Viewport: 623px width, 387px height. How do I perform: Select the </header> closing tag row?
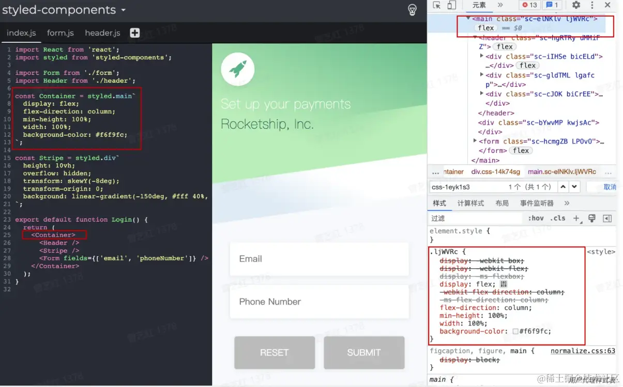pyautogui.click(x=496, y=113)
